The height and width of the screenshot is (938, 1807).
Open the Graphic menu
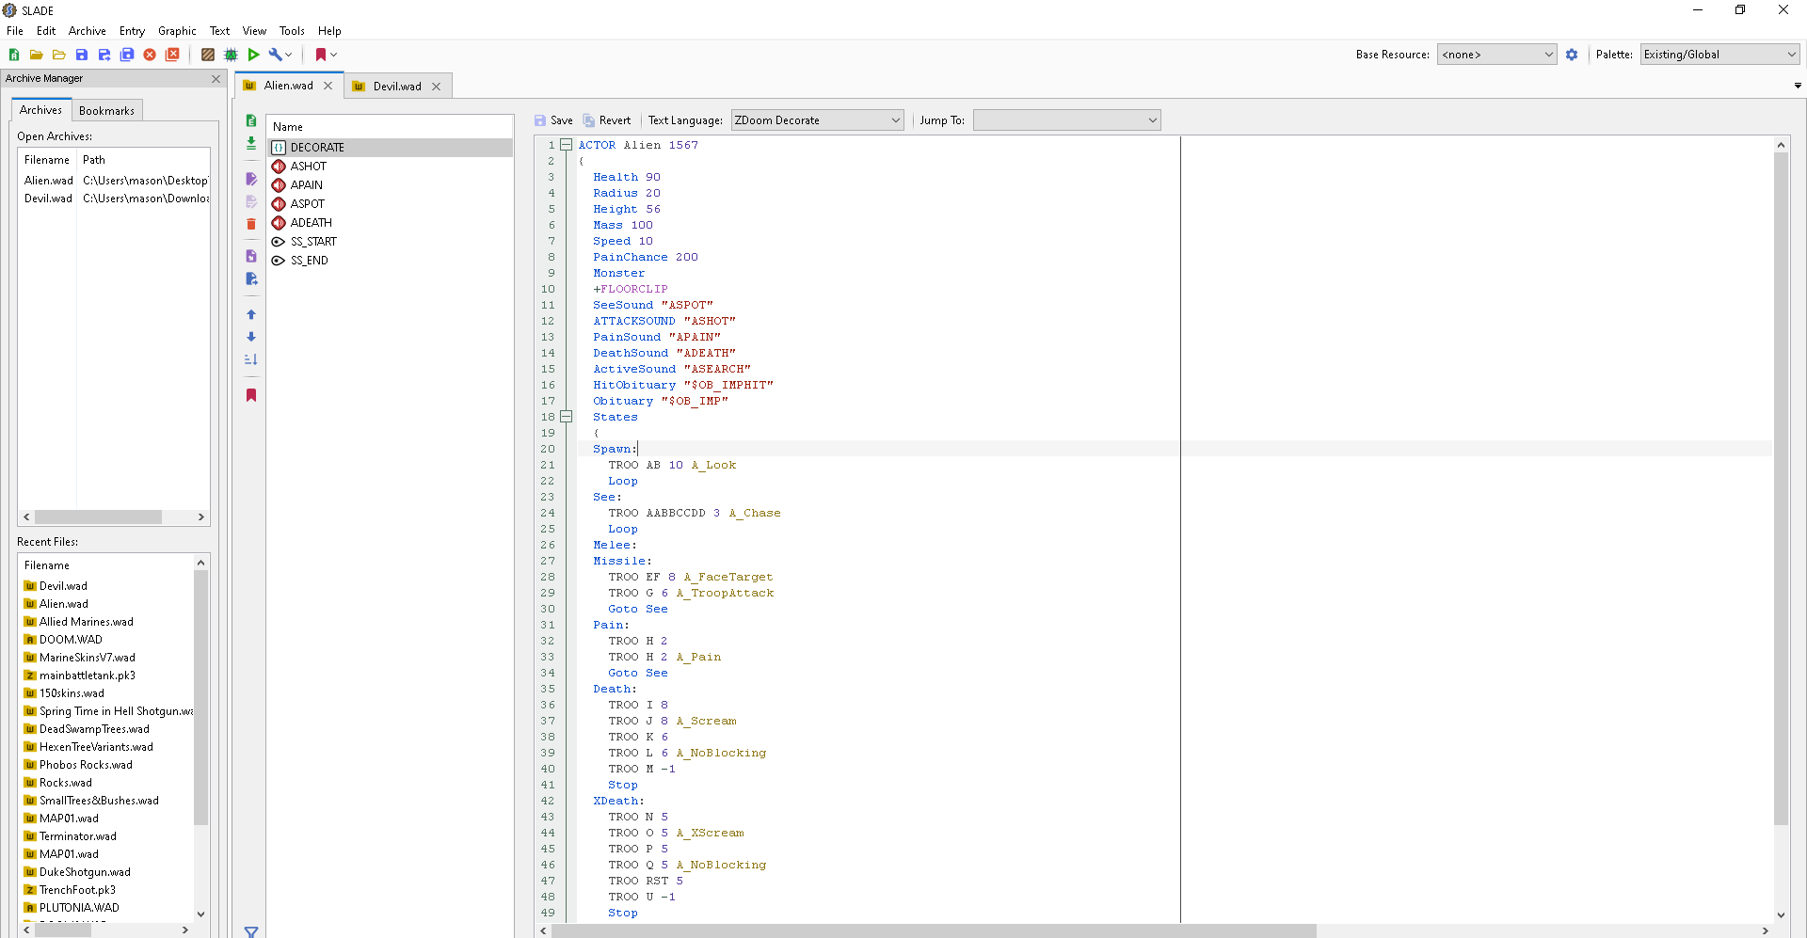[177, 31]
